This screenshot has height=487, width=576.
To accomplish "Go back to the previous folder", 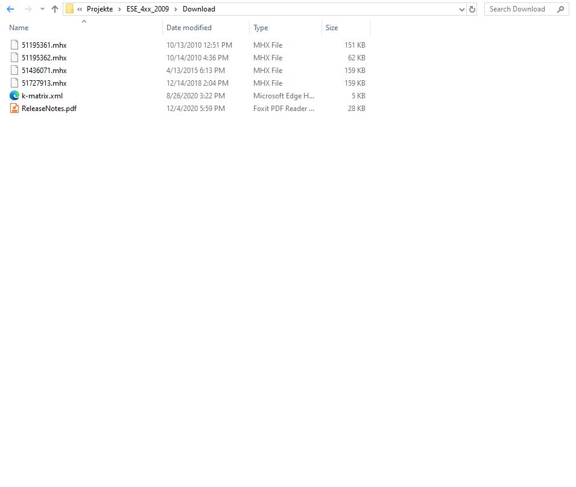I will (10, 9).
